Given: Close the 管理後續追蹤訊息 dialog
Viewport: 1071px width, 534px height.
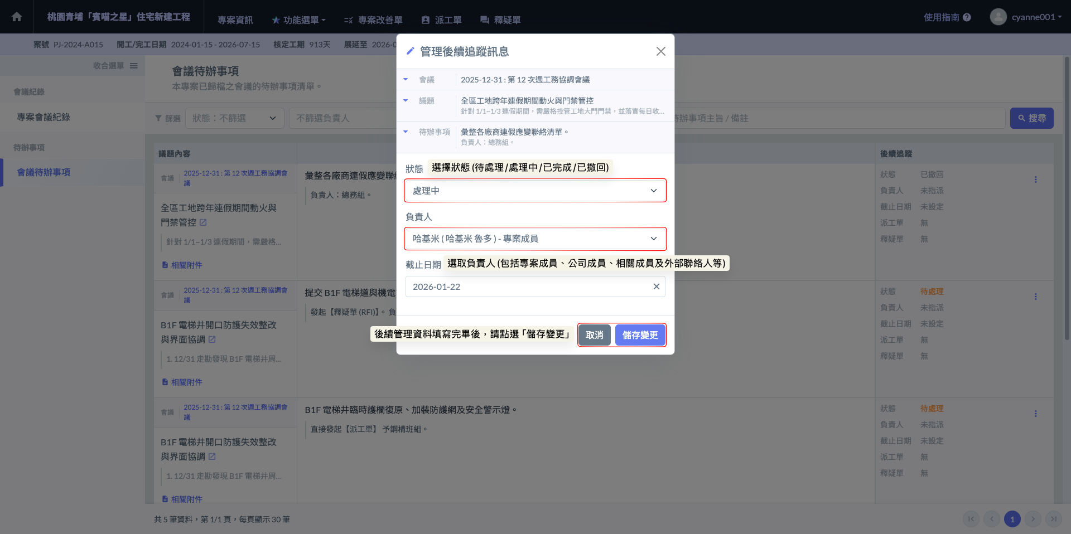Looking at the screenshot, I should [x=660, y=51].
